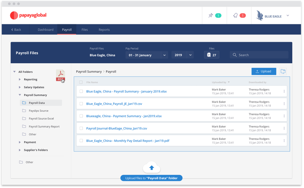Click the download folder icon beside Upload
The width and height of the screenshot is (304, 188).
(x=283, y=71)
